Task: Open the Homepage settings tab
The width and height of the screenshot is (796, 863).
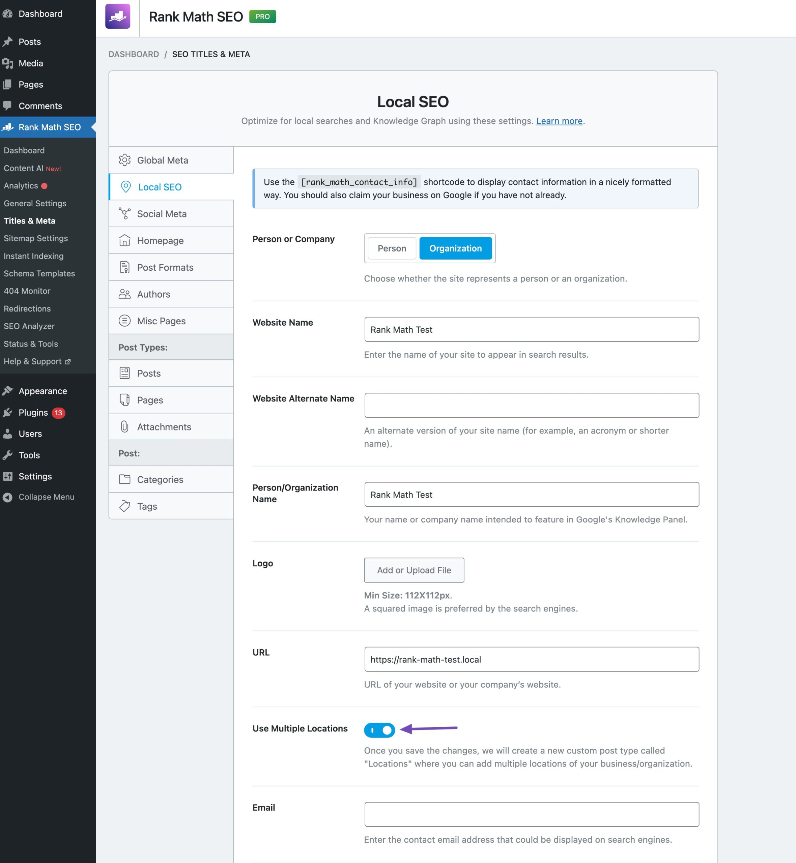Action: coord(171,240)
